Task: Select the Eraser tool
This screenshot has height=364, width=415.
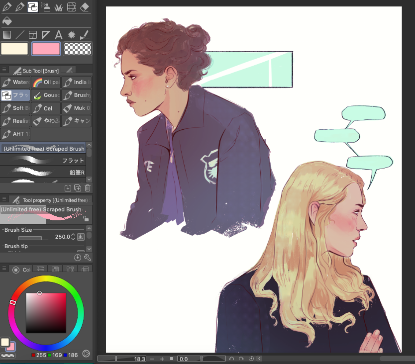Action: 85,7
